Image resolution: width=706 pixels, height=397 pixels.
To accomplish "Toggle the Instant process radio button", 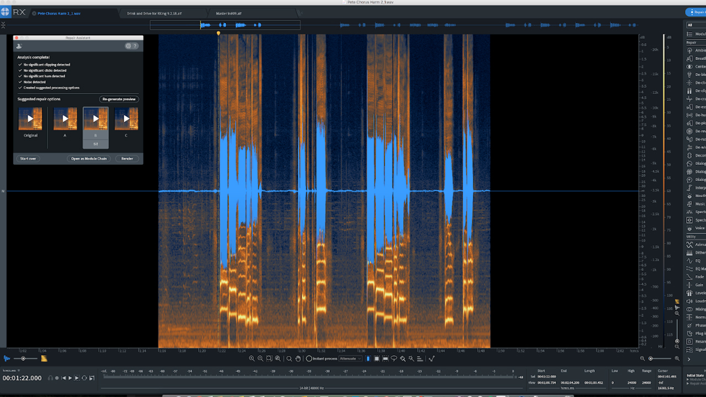I will tap(309, 358).
